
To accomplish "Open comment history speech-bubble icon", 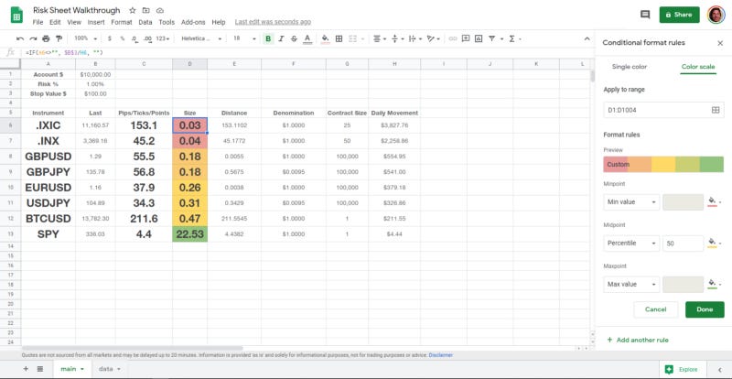I will pyautogui.click(x=645, y=15).
